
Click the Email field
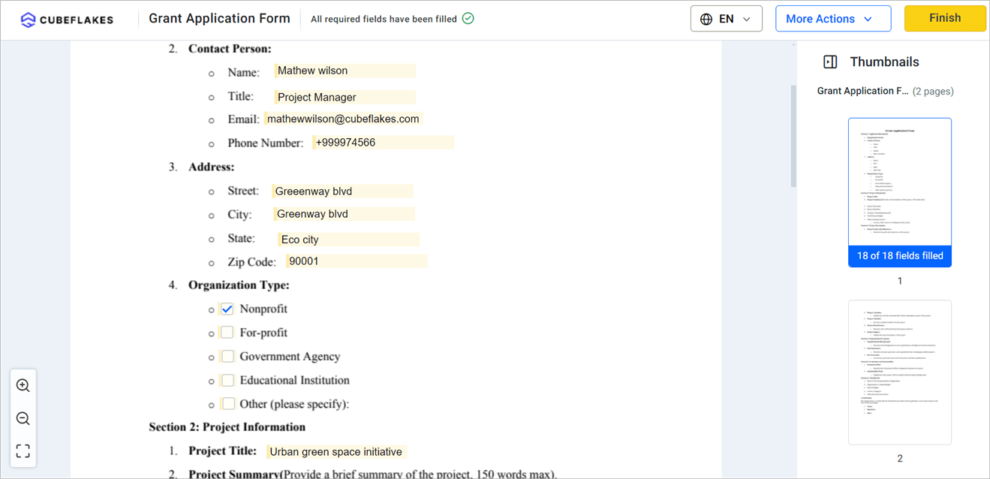tap(344, 119)
